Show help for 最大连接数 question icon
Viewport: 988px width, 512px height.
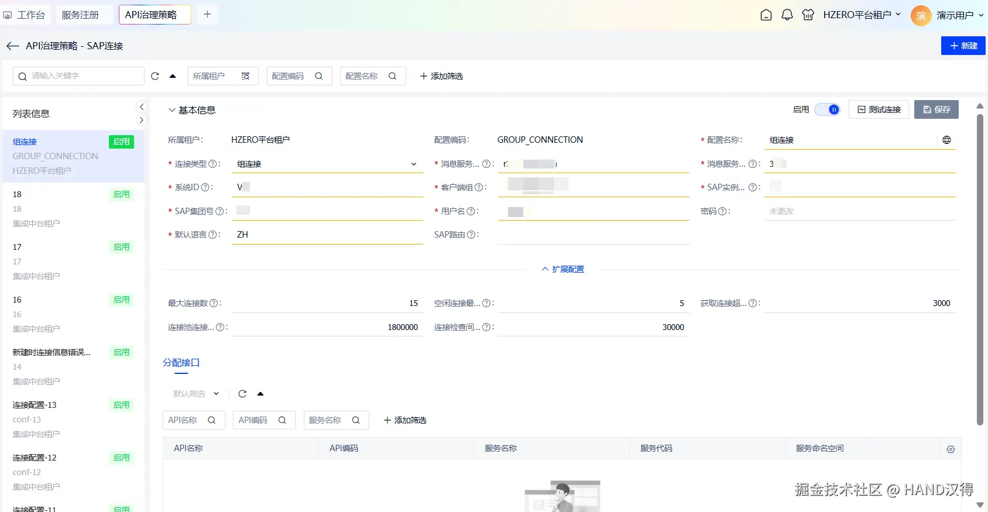(214, 303)
